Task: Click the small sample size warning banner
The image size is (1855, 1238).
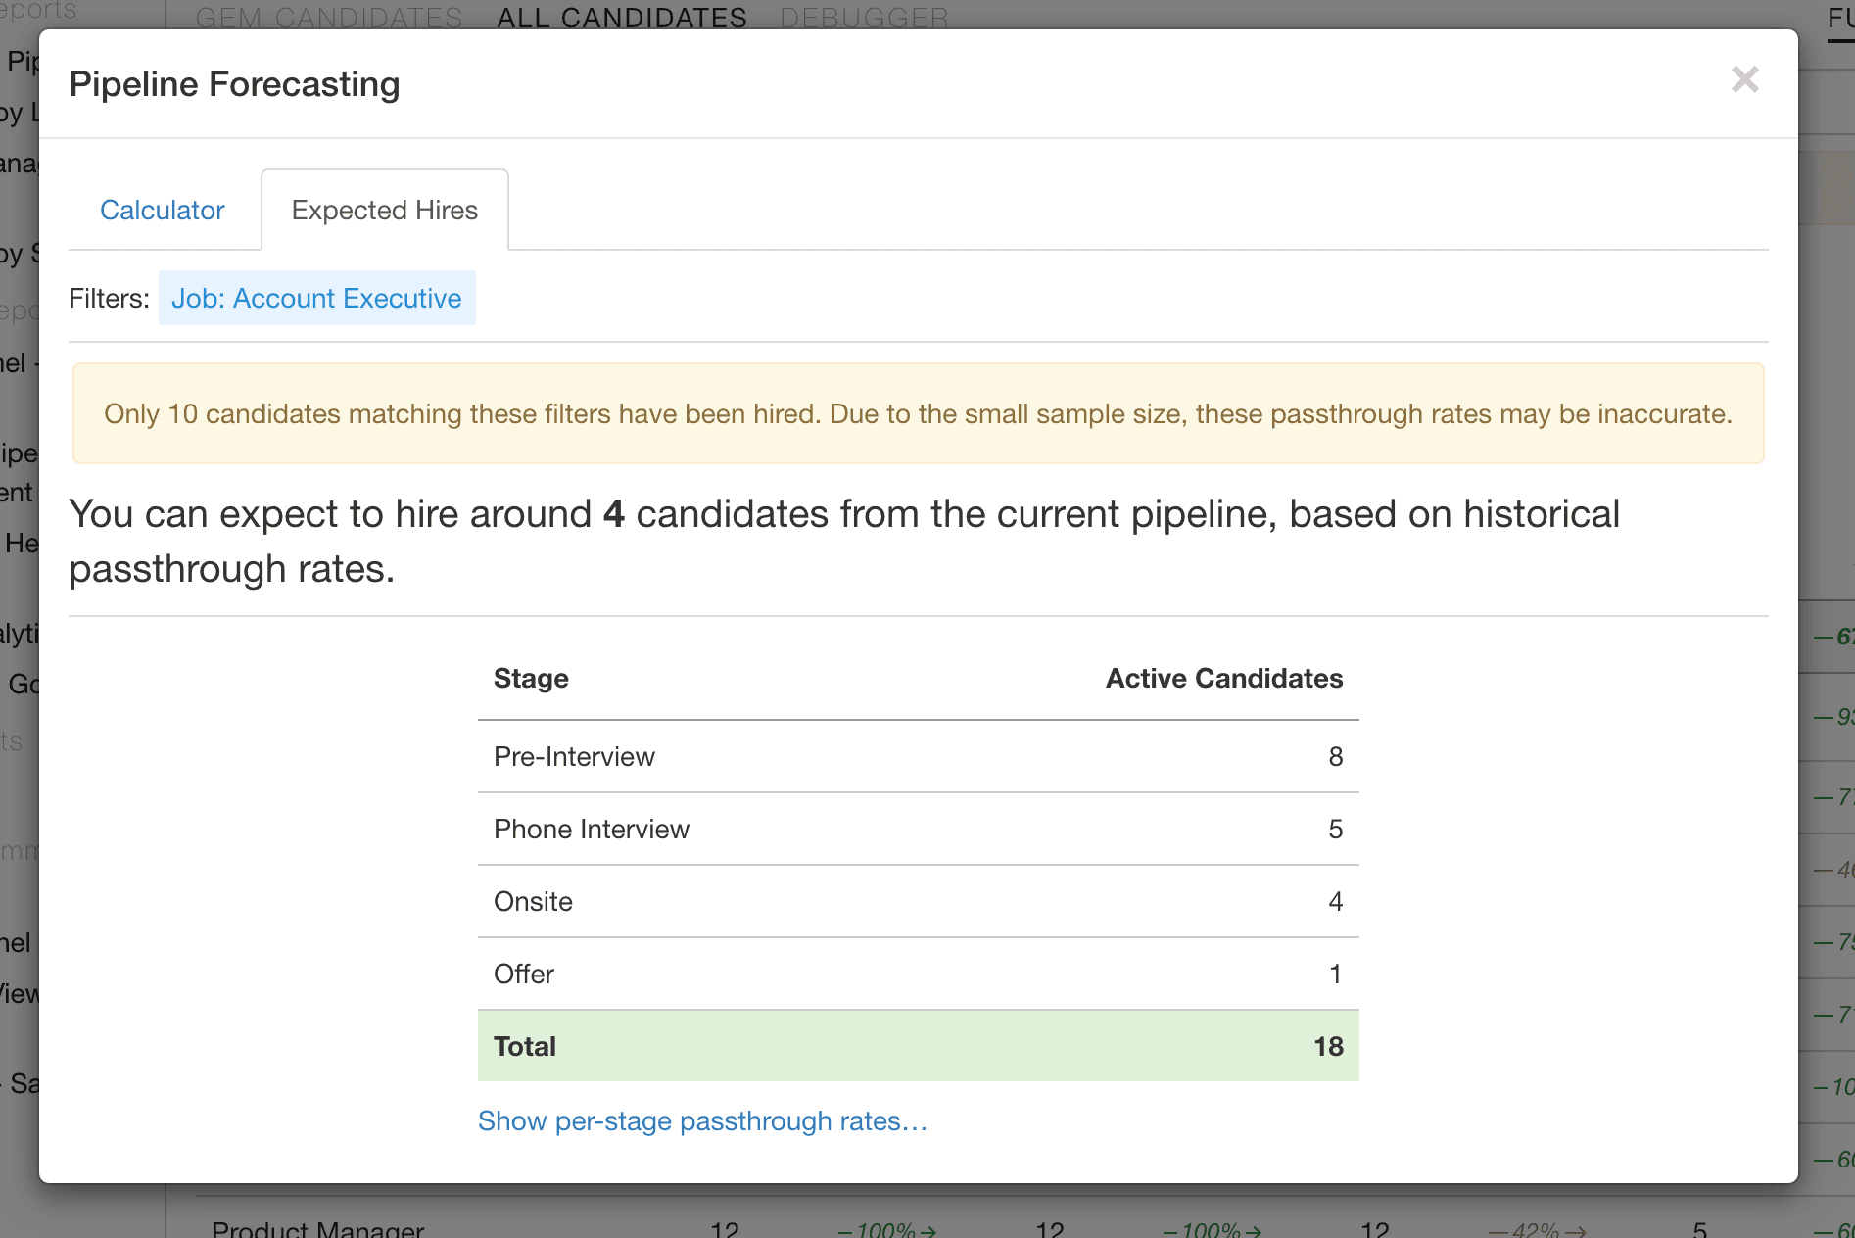Action: [x=918, y=414]
